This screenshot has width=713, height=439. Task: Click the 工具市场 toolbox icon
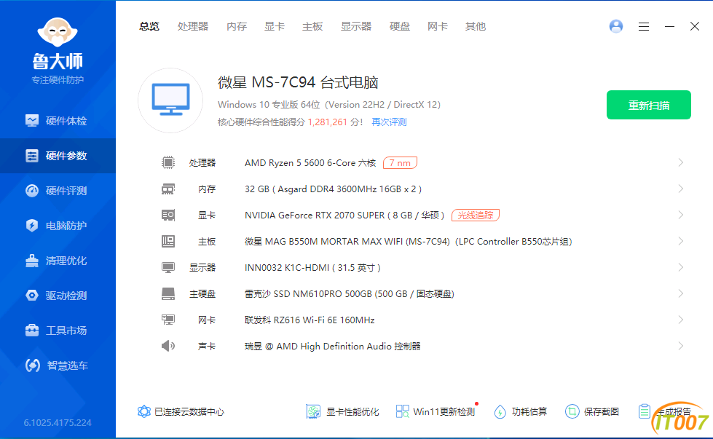[32, 331]
